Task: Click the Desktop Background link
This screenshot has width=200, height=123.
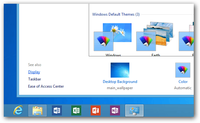Action: (x=120, y=82)
